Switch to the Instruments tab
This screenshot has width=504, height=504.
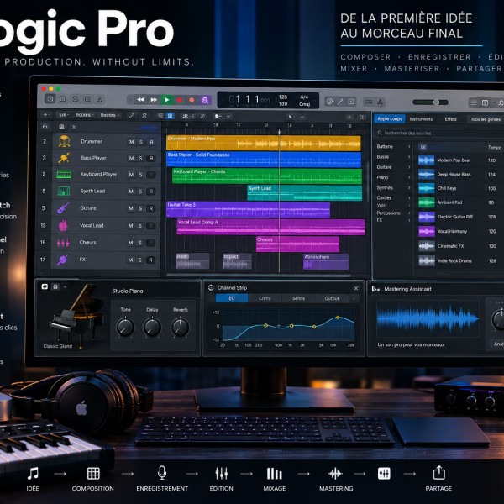(421, 119)
